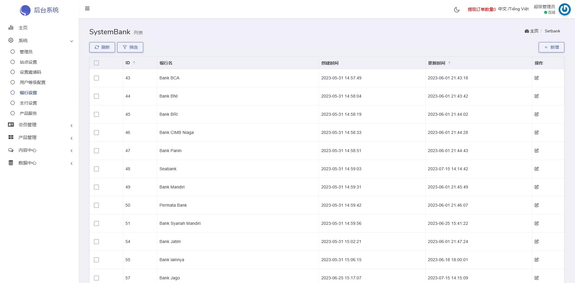Click the 新增 add button
Screen dimensions: 575x283
551,47
